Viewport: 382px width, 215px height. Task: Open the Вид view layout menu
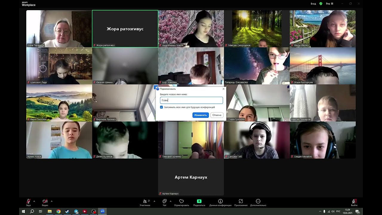pyautogui.click(x=329, y=4)
